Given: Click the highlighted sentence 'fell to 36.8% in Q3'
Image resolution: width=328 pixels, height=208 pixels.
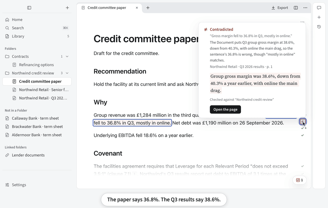Looking at the screenshot, I should [132, 123].
